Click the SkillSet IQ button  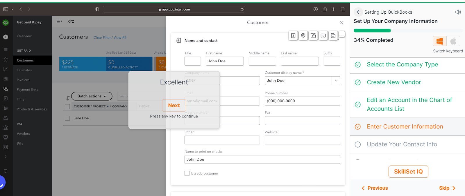tap(408, 172)
